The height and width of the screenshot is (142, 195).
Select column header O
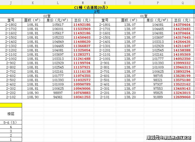130,3
